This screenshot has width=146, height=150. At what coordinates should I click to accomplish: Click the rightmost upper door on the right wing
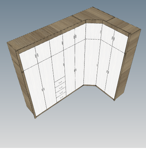120,41
